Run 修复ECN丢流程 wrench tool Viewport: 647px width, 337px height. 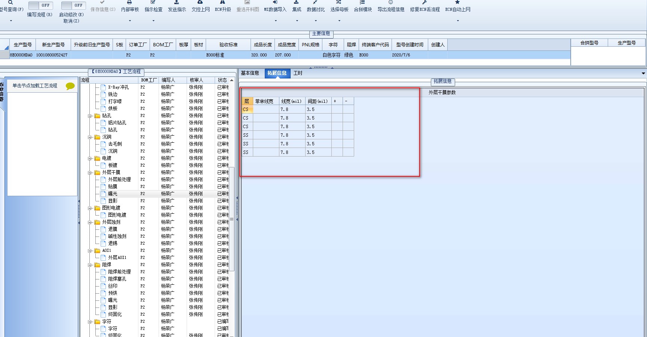[x=425, y=6]
